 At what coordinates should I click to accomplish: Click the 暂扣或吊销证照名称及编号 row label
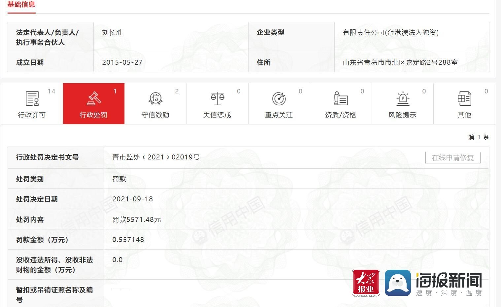coord(54,295)
